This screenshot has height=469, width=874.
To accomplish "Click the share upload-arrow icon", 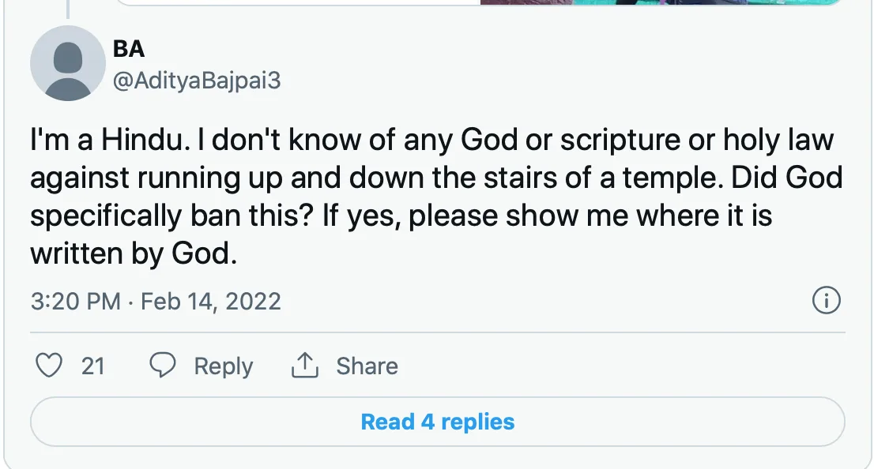I will [305, 366].
